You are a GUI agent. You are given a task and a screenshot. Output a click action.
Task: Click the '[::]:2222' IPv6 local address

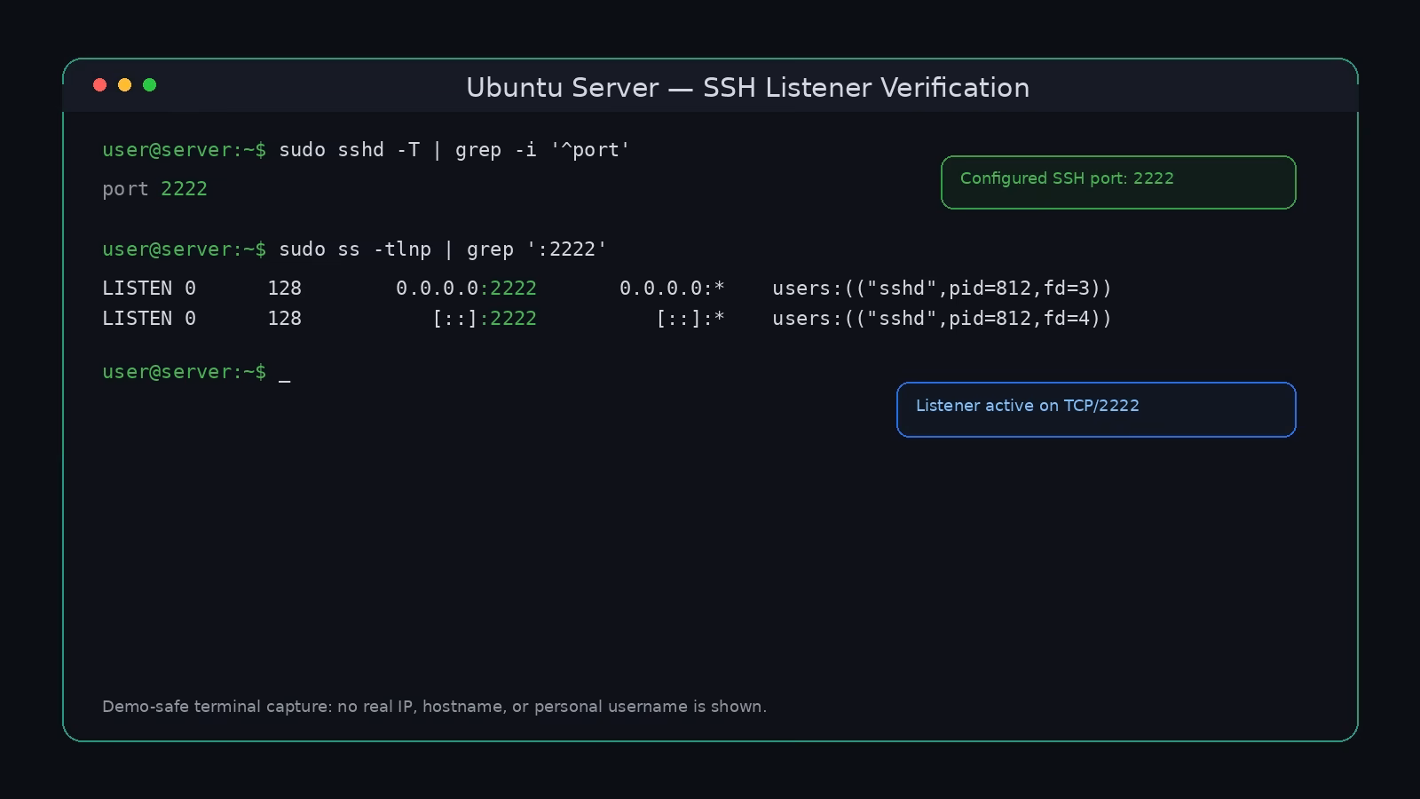485,319
